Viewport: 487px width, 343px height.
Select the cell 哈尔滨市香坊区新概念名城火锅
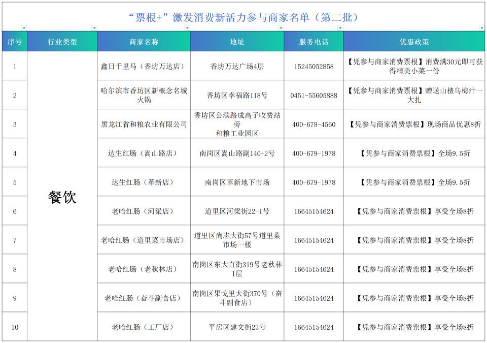click(x=144, y=95)
